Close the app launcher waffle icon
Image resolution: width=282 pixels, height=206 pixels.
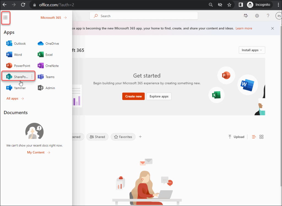(x=6, y=17)
